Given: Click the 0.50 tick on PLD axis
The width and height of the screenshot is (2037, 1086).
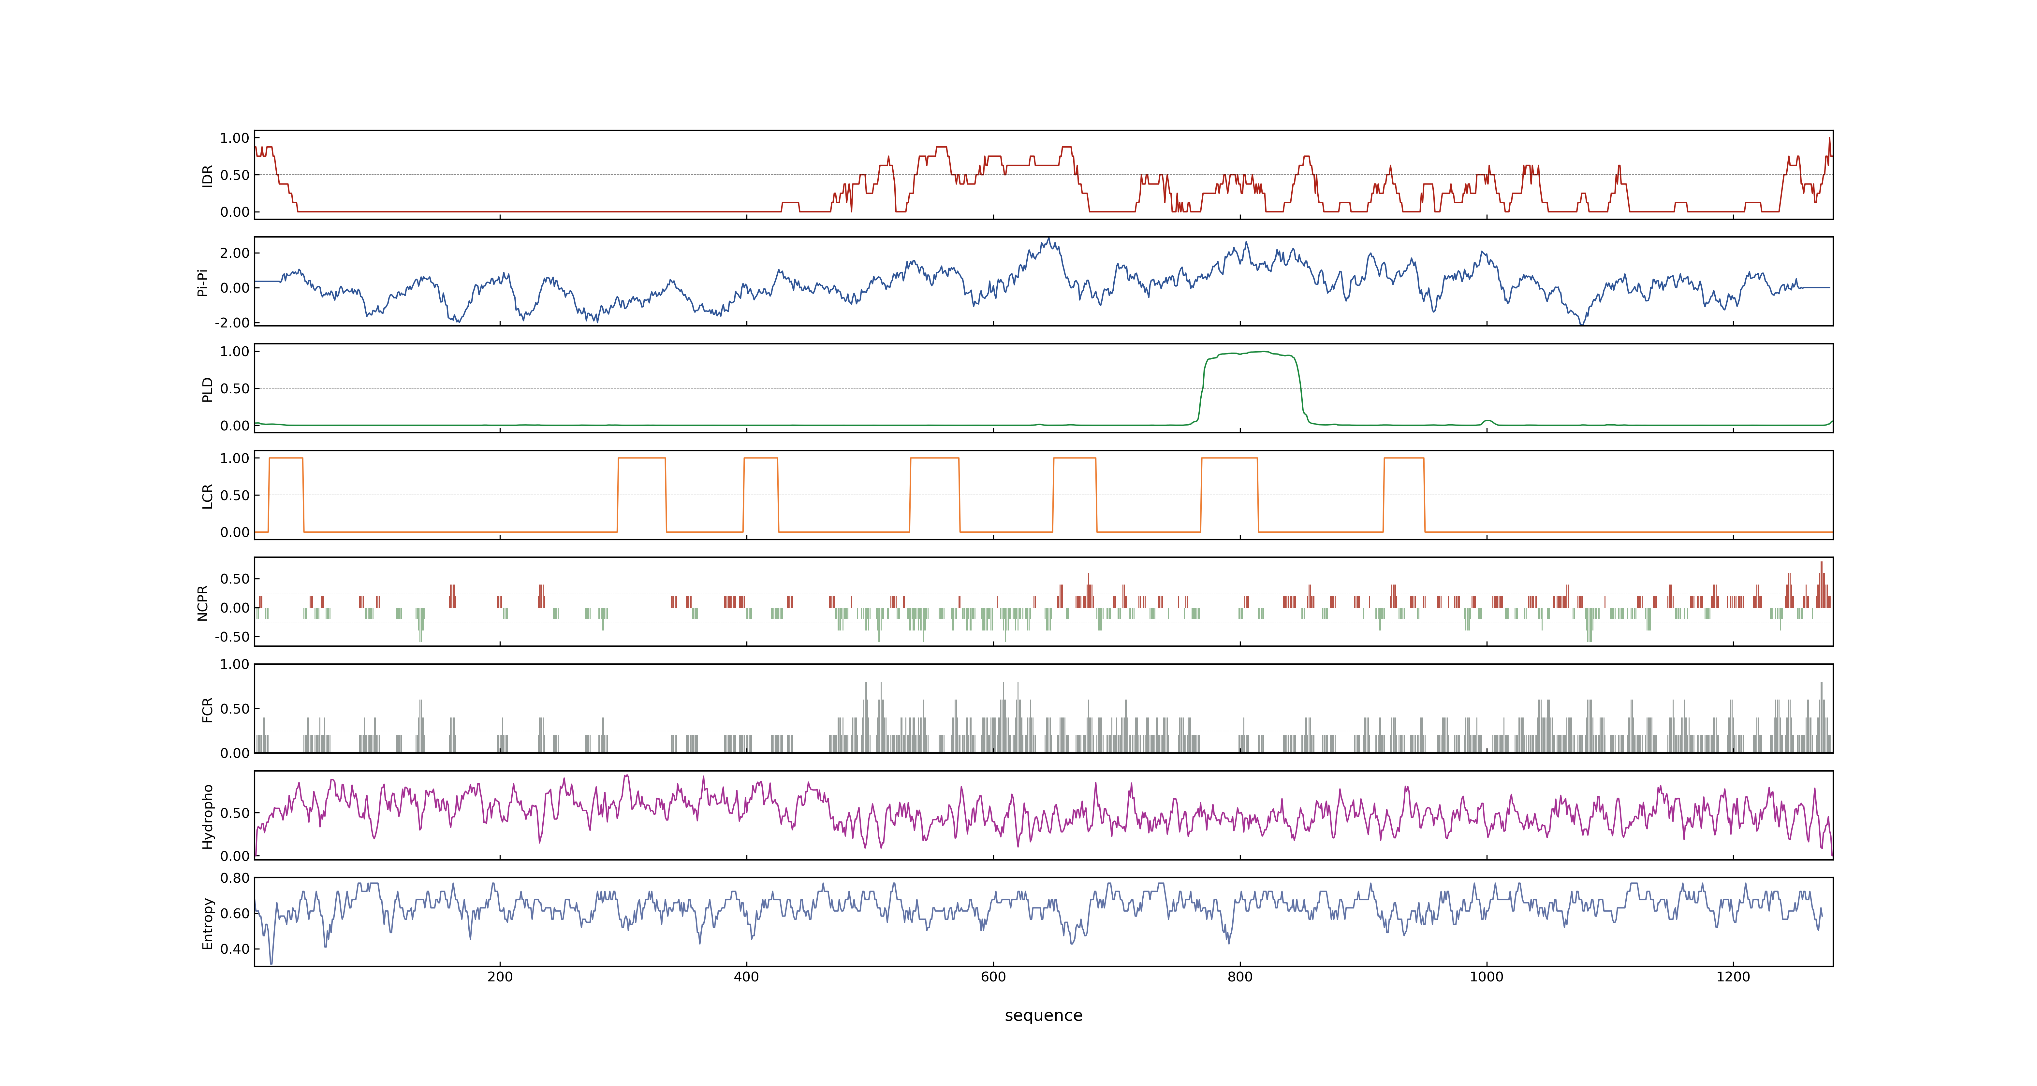Looking at the screenshot, I should tap(235, 388).
